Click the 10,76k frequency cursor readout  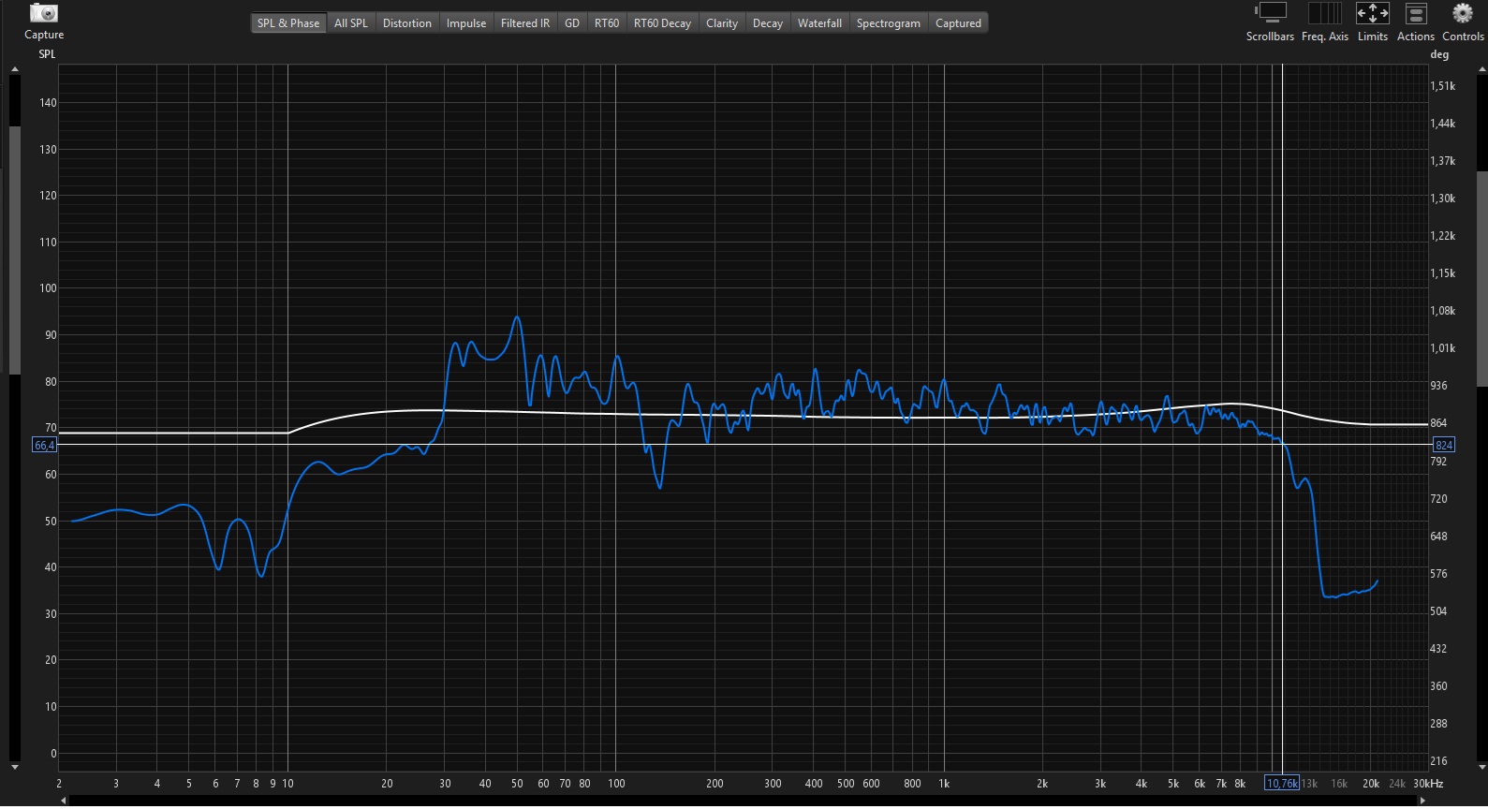[1282, 784]
